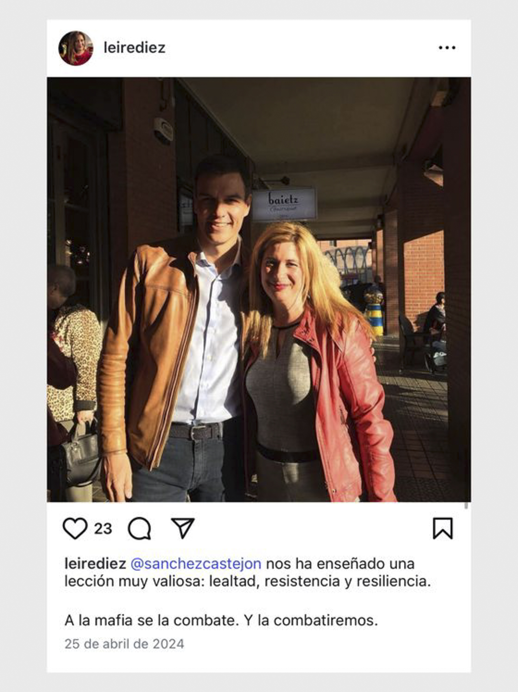
Task: Click the person in the leopard-print coat
Action: 75,360
